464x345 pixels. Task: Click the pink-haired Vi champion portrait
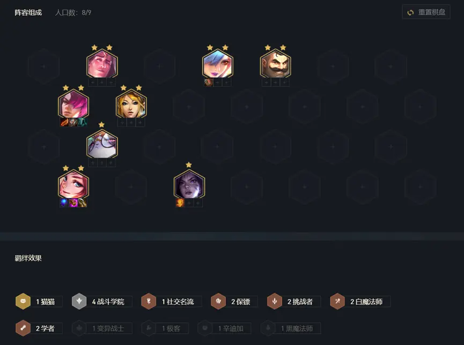[x=73, y=104]
